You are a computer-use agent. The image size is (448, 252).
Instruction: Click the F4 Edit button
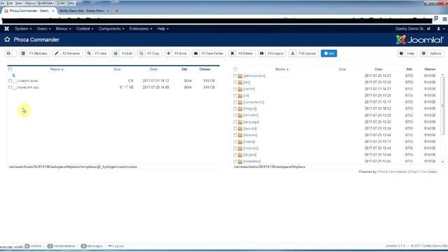point(123,53)
